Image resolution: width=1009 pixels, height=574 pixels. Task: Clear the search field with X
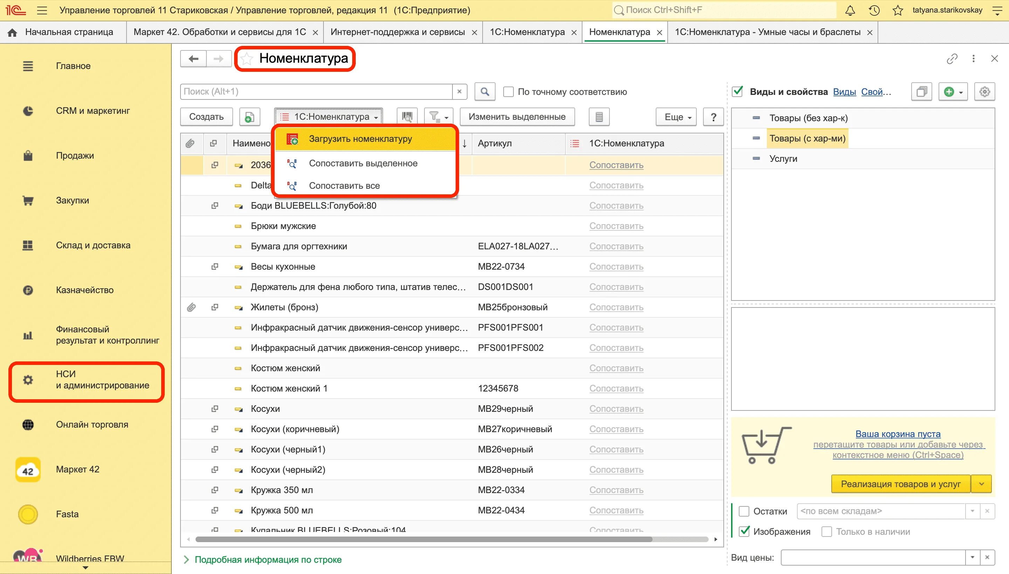pos(459,91)
